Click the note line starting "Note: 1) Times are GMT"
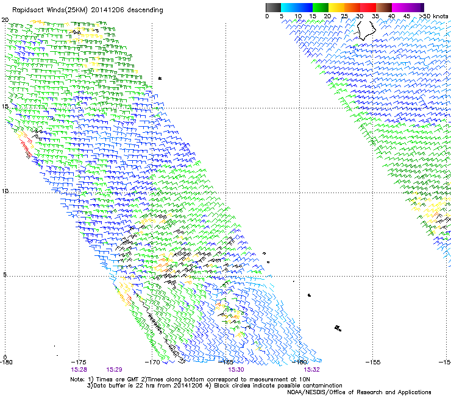Image resolution: width=451 pixels, height=396 pixels. coord(190,380)
